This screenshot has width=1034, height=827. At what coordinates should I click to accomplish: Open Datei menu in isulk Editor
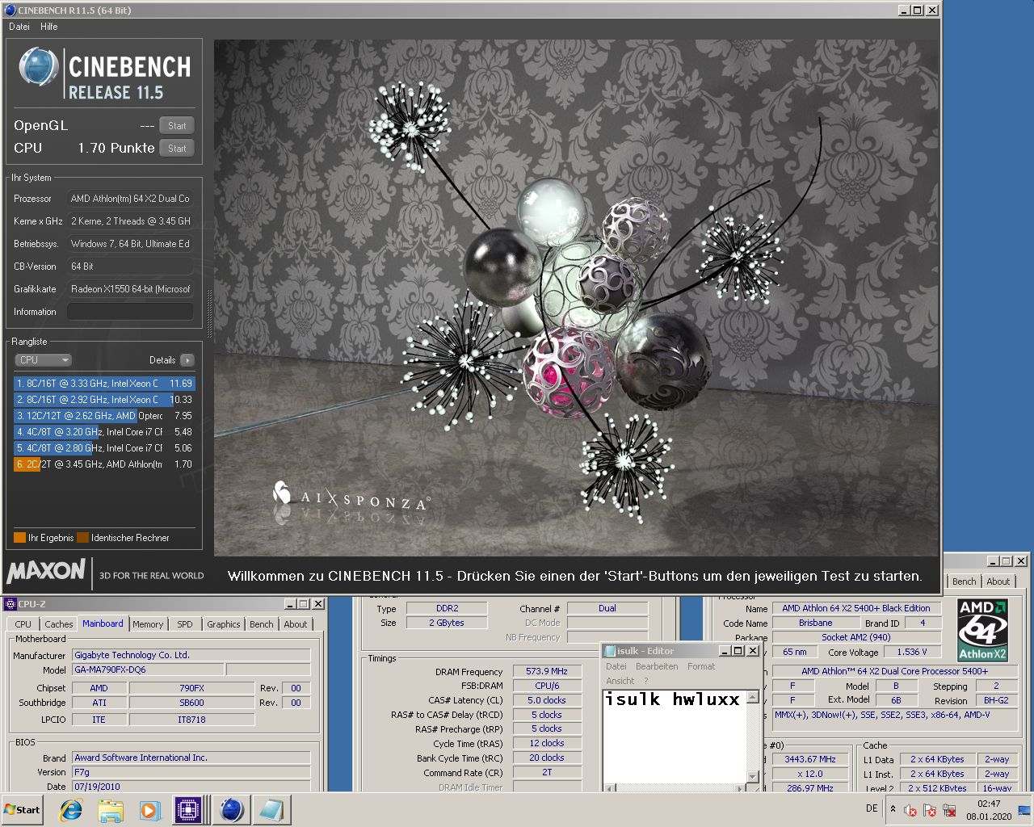click(x=616, y=666)
